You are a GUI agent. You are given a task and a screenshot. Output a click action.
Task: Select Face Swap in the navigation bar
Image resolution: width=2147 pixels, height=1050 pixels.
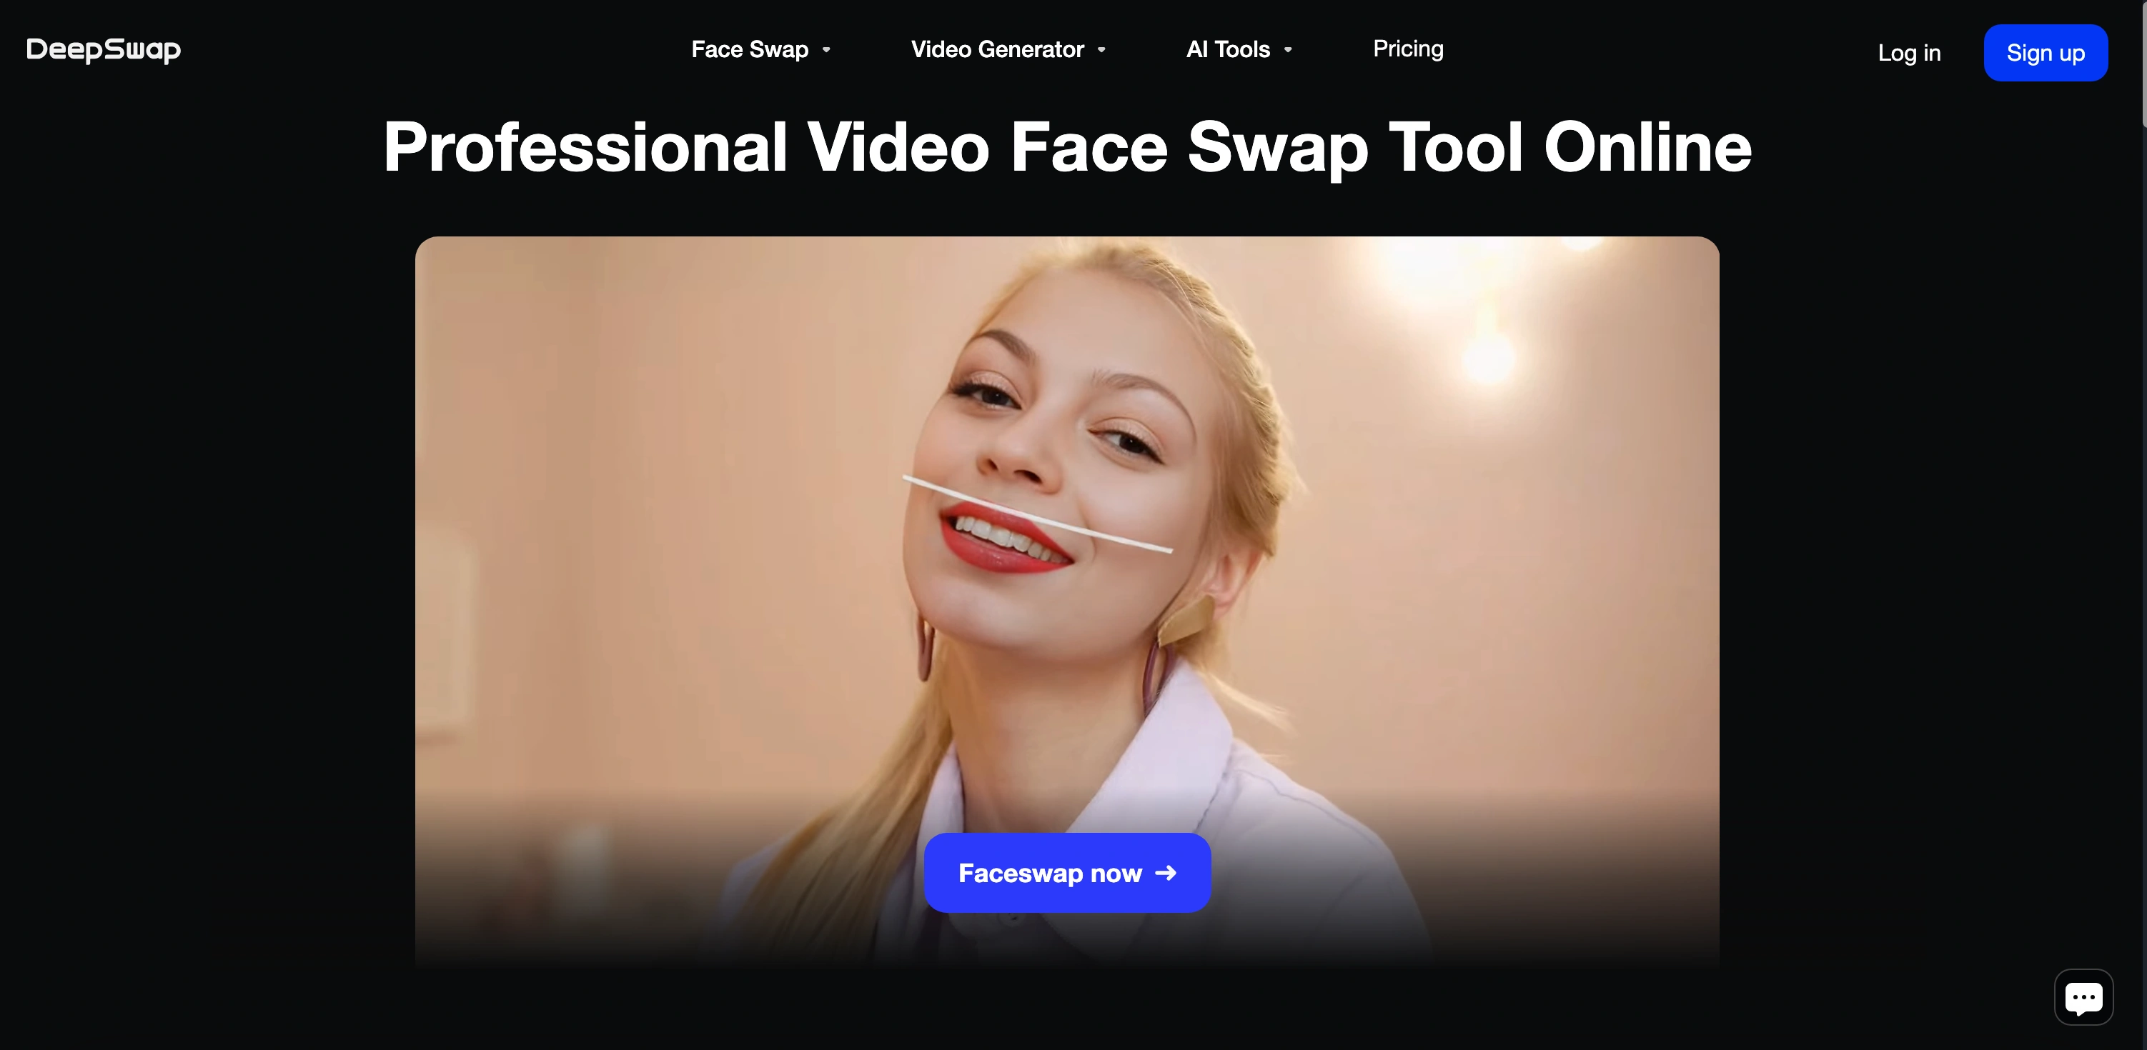tap(749, 50)
